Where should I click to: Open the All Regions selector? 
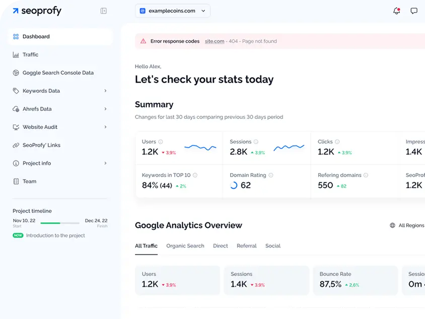pyautogui.click(x=407, y=225)
